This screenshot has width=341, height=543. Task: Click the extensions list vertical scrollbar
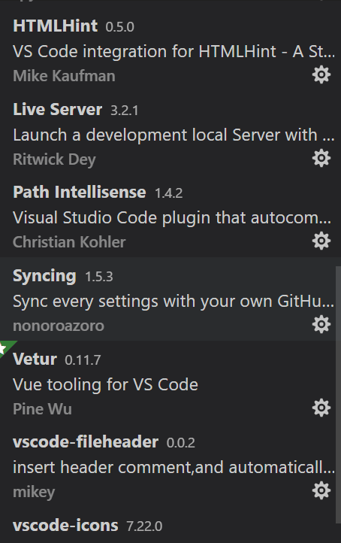point(339,395)
